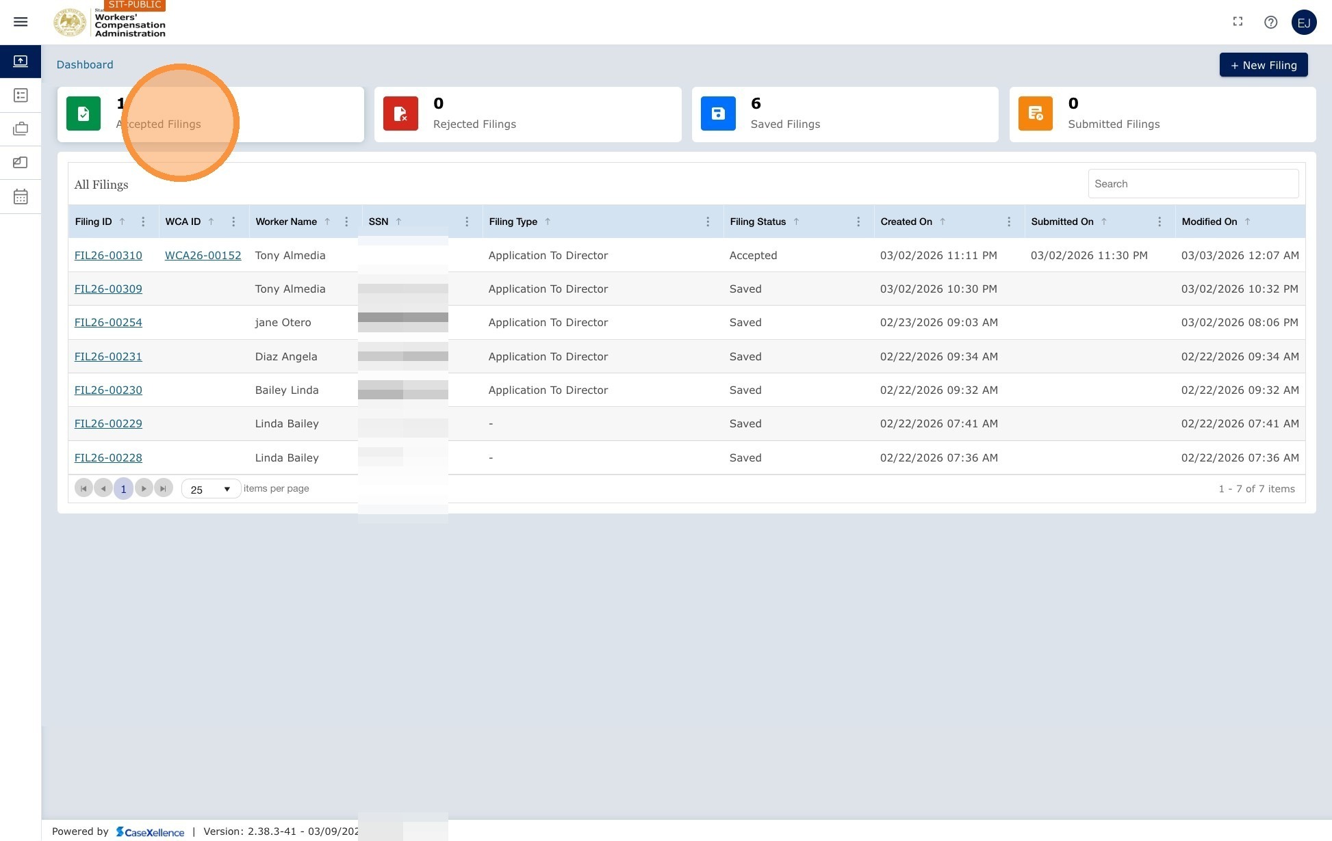This screenshot has width=1332, height=841.
Task: Open filing link FIL26-00310
Action: tap(108, 255)
